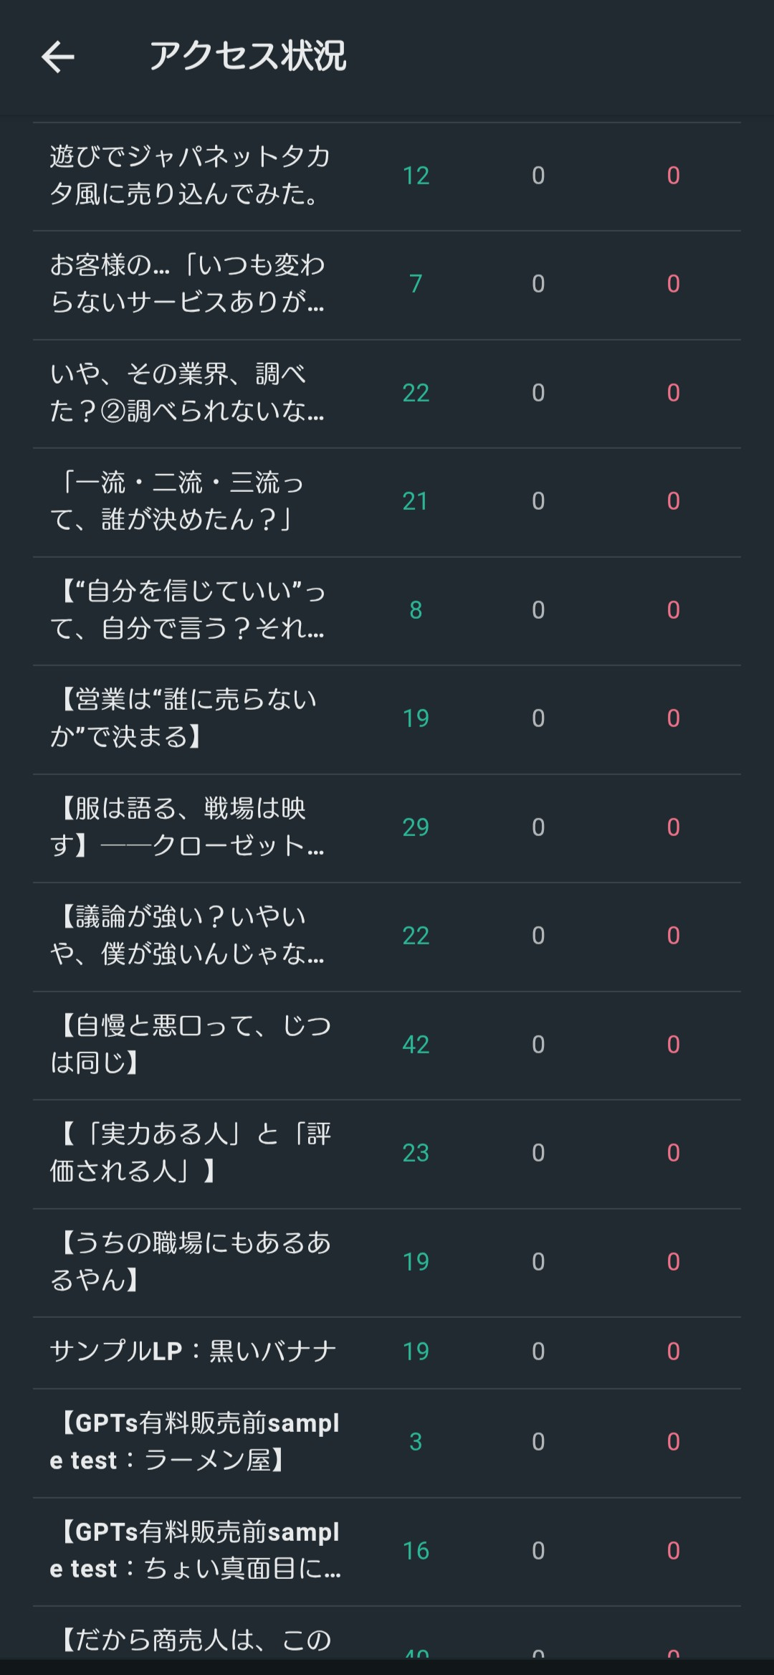
Task: Open the サンプルLP：黒いバナナ article
Action: click(x=193, y=1352)
